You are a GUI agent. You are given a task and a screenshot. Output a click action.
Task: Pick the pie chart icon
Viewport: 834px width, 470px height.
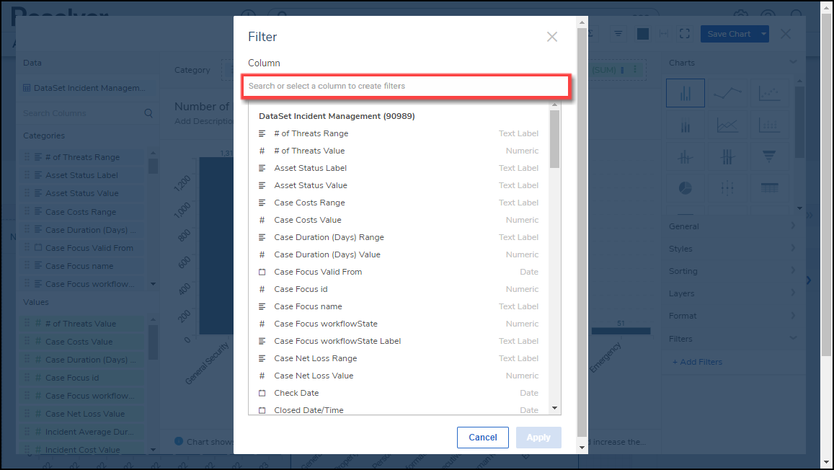[x=685, y=188]
